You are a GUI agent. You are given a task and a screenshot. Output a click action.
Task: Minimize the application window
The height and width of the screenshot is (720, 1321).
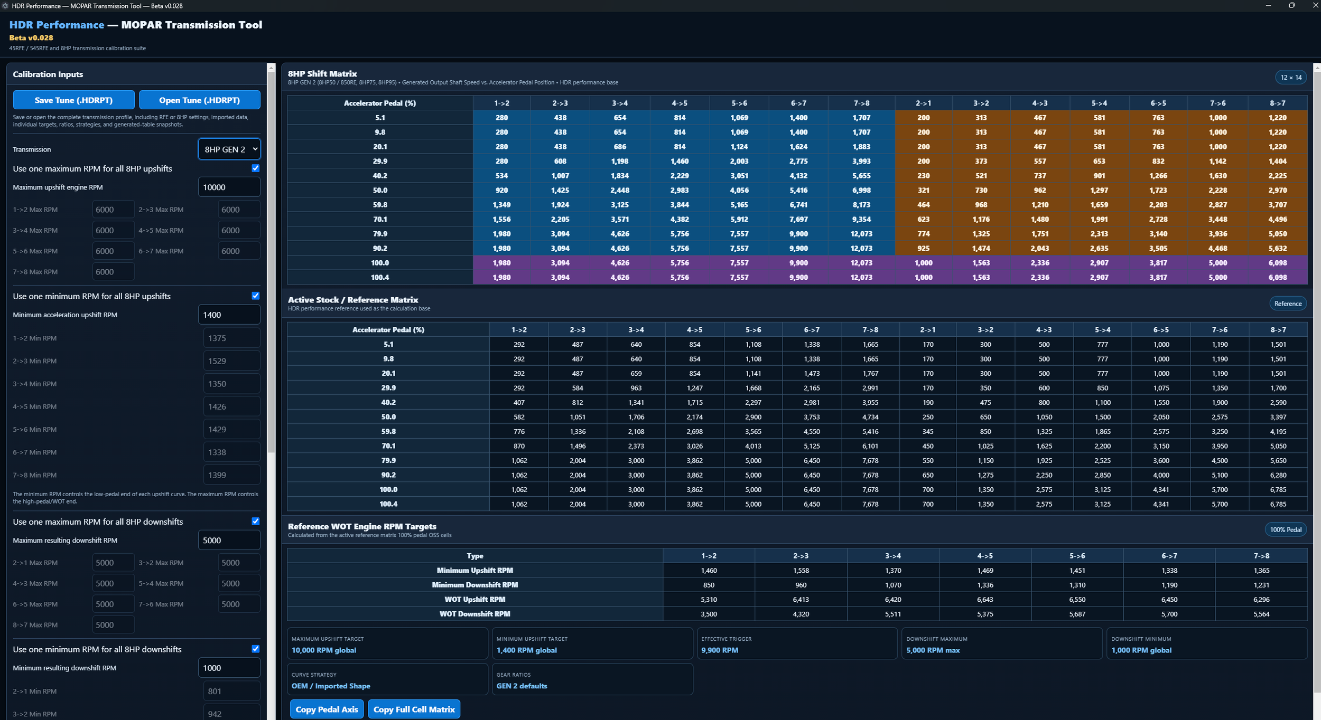point(1268,6)
